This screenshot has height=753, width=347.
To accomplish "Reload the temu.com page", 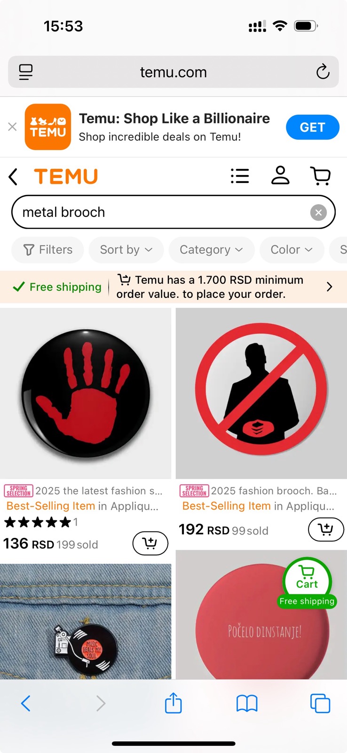I will tap(323, 72).
